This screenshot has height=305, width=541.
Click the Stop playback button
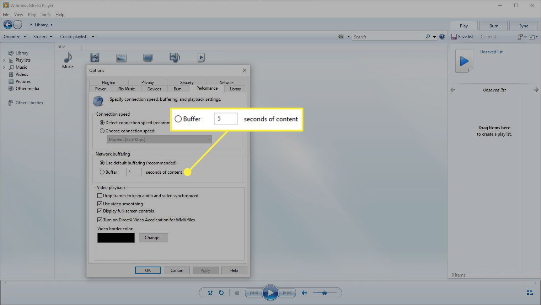(x=237, y=293)
